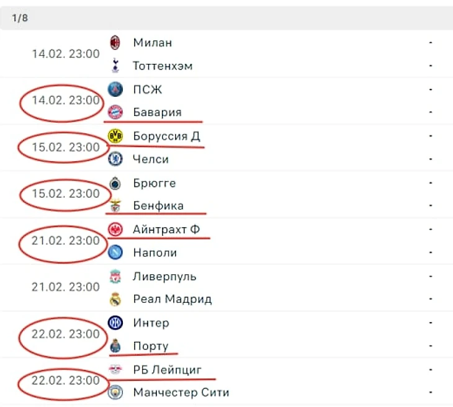Click the Реал Мадрид team name
The width and height of the screenshot is (453, 407).
[173, 299]
